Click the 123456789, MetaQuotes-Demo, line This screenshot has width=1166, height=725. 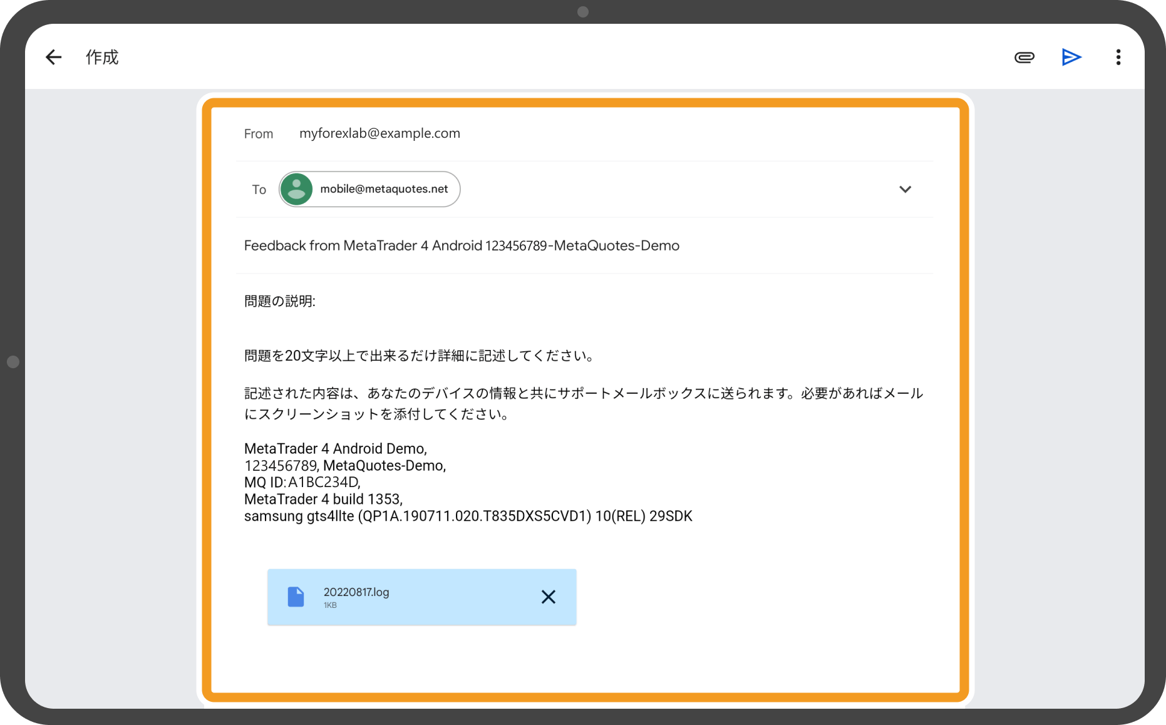click(345, 465)
